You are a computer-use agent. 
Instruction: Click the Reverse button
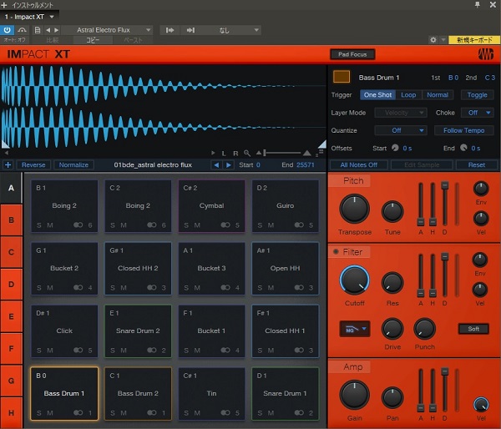33,164
